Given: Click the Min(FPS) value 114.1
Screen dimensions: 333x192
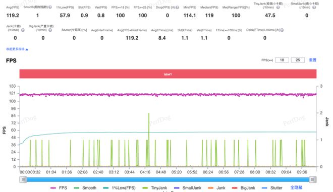Looking at the screenshot, I should coord(190,16).
